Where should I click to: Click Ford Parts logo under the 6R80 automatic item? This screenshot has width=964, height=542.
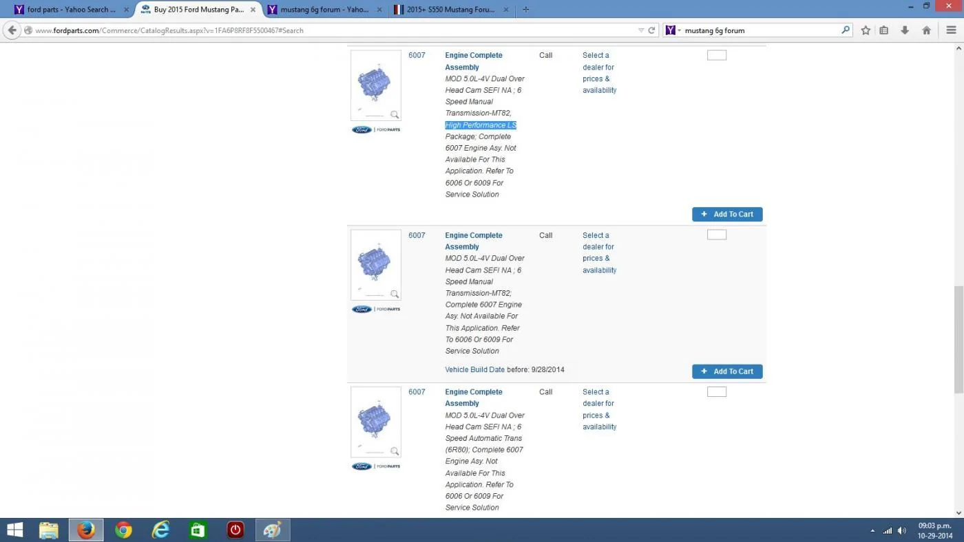coord(376,466)
